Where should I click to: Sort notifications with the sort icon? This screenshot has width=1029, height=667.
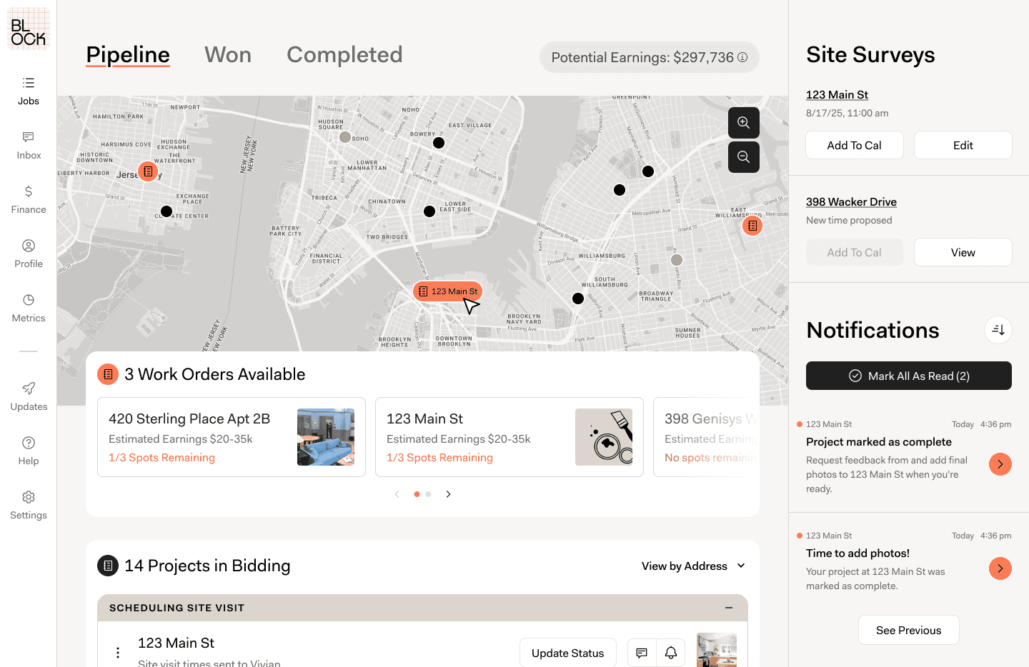[x=998, y=330]
